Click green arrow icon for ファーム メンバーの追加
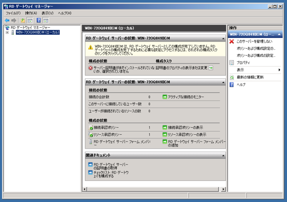 (x=165, y=142)
